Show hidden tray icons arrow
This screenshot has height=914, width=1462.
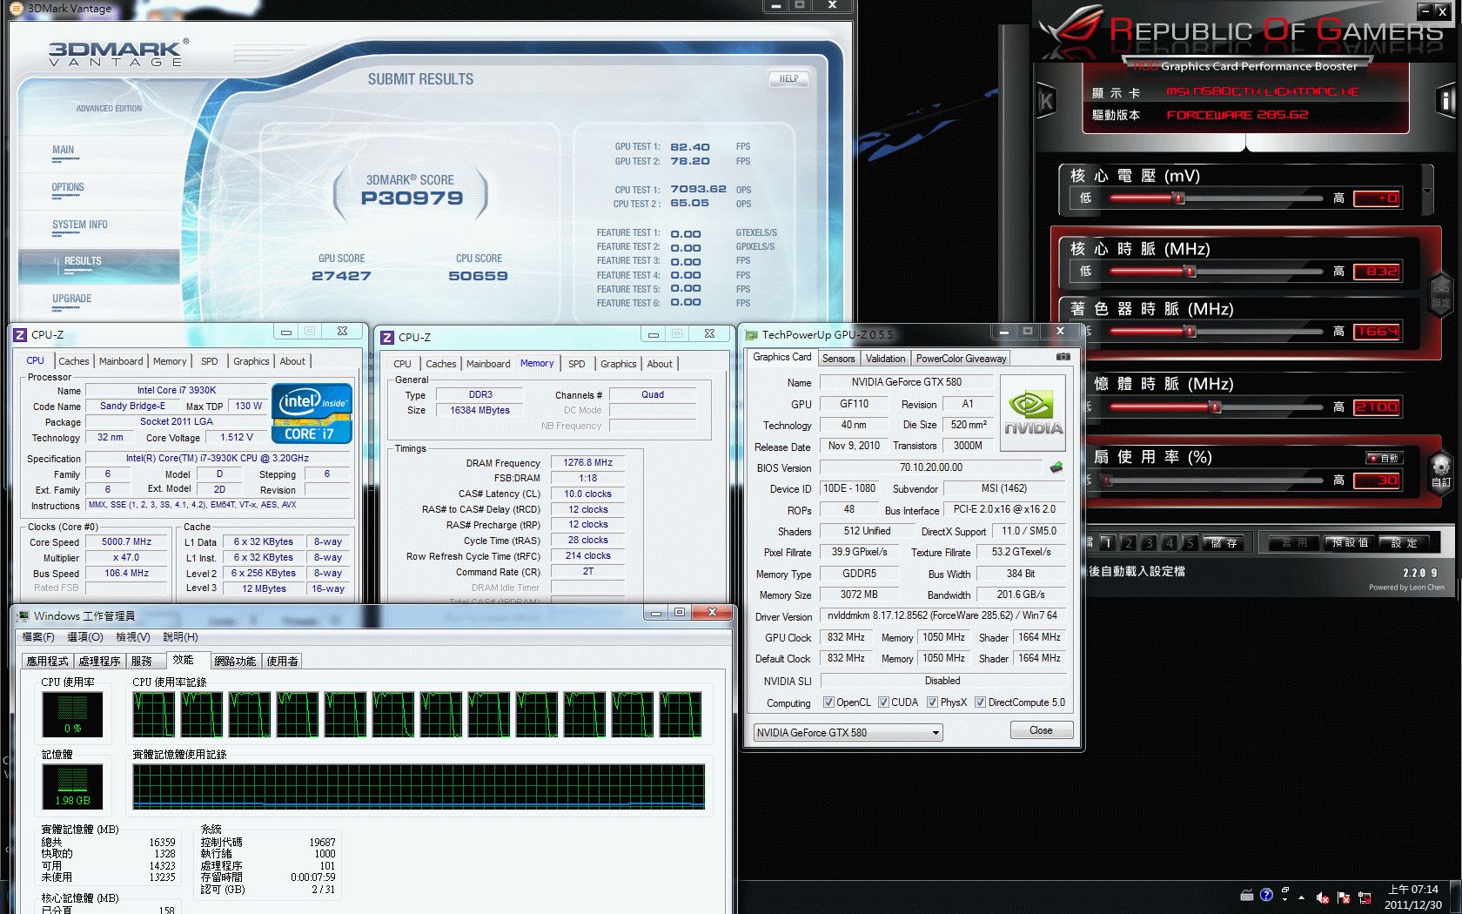click(1301, 897)
